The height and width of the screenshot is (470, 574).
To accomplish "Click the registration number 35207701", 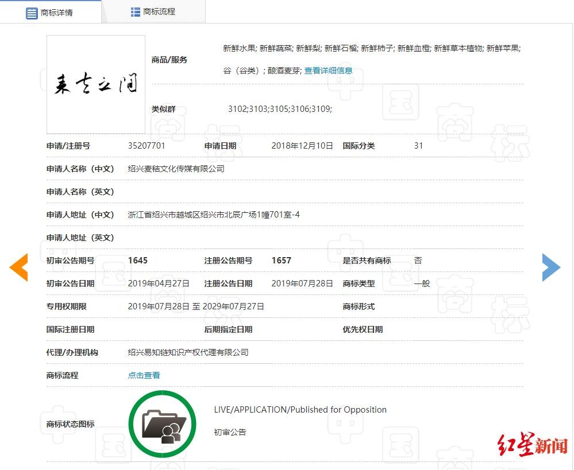I will pos(147,146).
